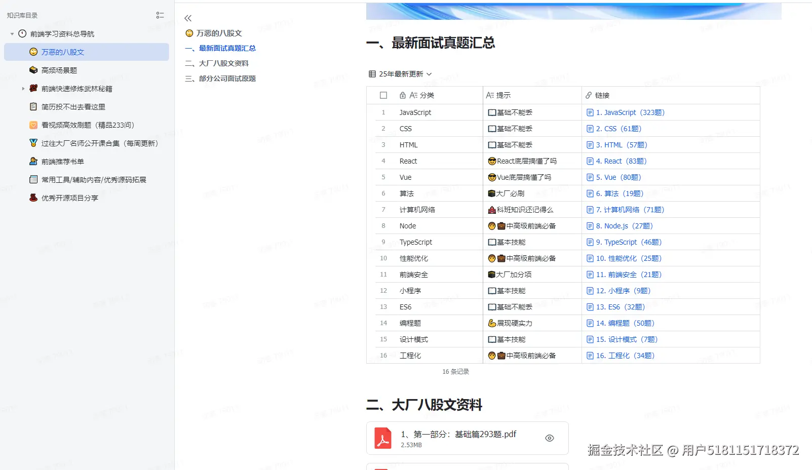Click the document icon before 1. JavaScript link

tap(591, 112)
